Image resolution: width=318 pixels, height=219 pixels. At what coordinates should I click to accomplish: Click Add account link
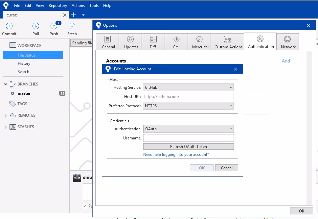286,61
